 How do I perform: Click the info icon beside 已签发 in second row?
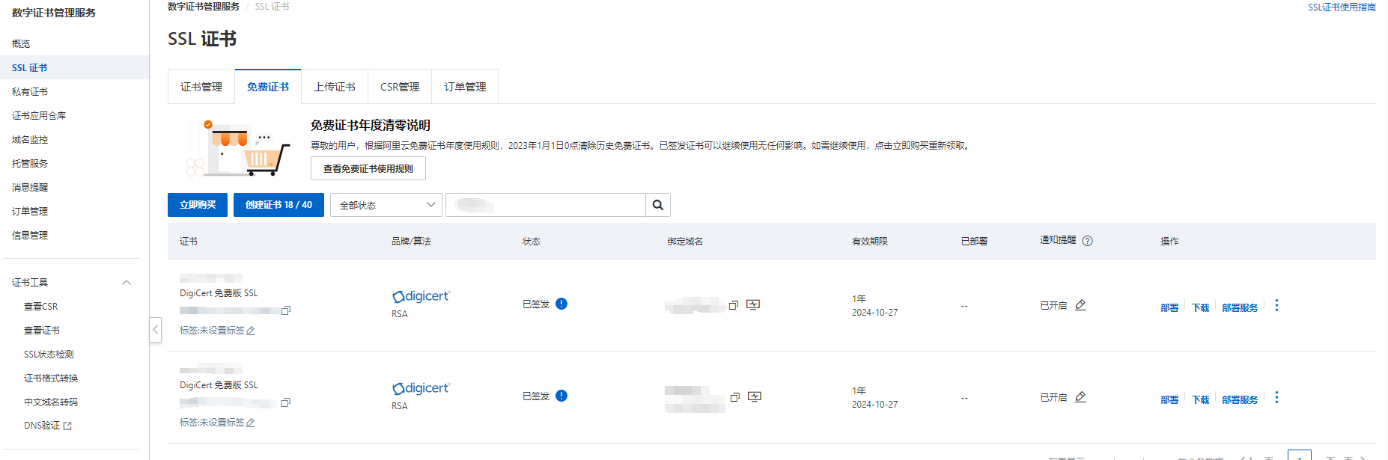(x=561, y=396)
